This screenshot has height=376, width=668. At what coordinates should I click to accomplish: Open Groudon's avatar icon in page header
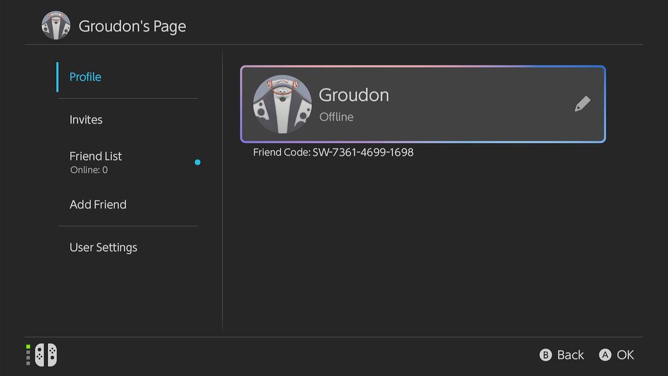[x=56, y=25]
